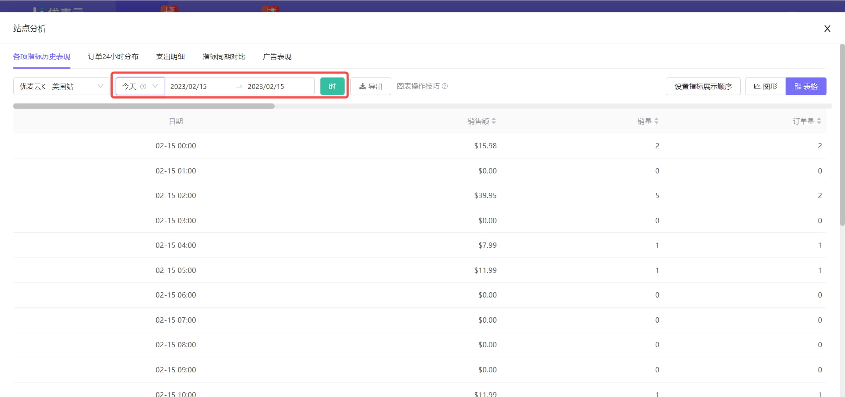View the 广告表现 tab
The width and height of the screenshot is (845, 397).
pyautogui.click(x=277, y=57)
